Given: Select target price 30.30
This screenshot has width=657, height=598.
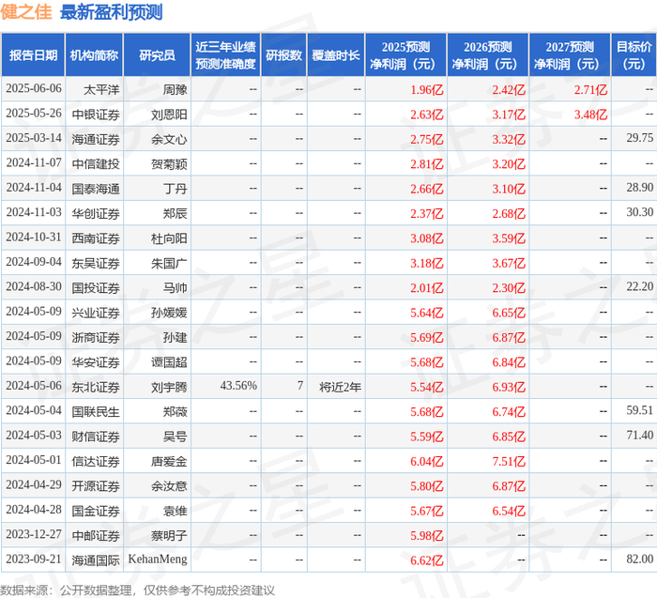Looking at the screenshot, I should (x=640, y=212).
